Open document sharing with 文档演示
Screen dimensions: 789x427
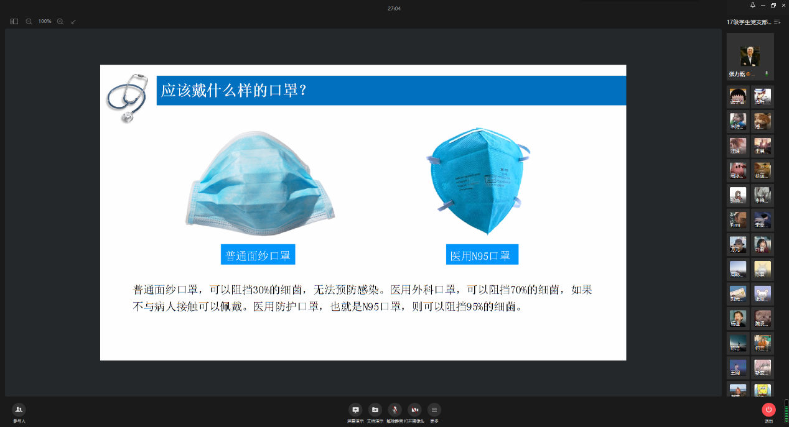point(375,410)
